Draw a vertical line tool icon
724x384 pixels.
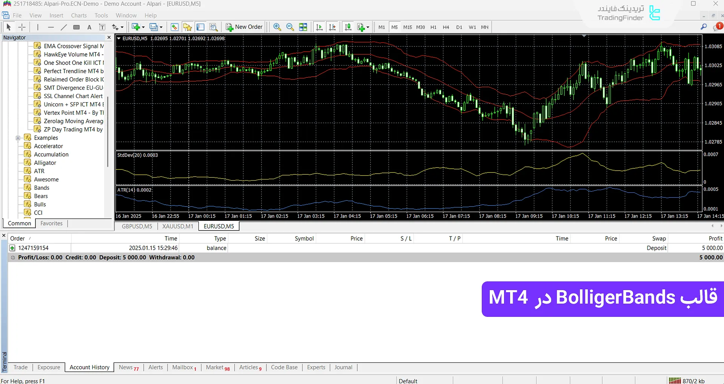point(38,27)
